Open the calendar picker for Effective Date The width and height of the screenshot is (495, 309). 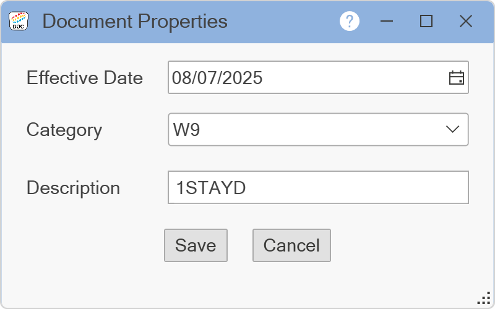456,78
